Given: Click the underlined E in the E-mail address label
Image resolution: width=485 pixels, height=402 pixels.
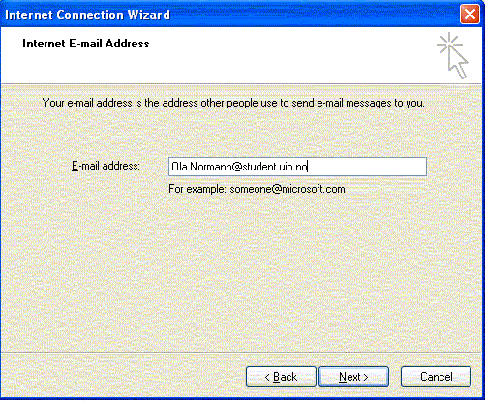Looking at the screenshot, I should tap(75, 166).
